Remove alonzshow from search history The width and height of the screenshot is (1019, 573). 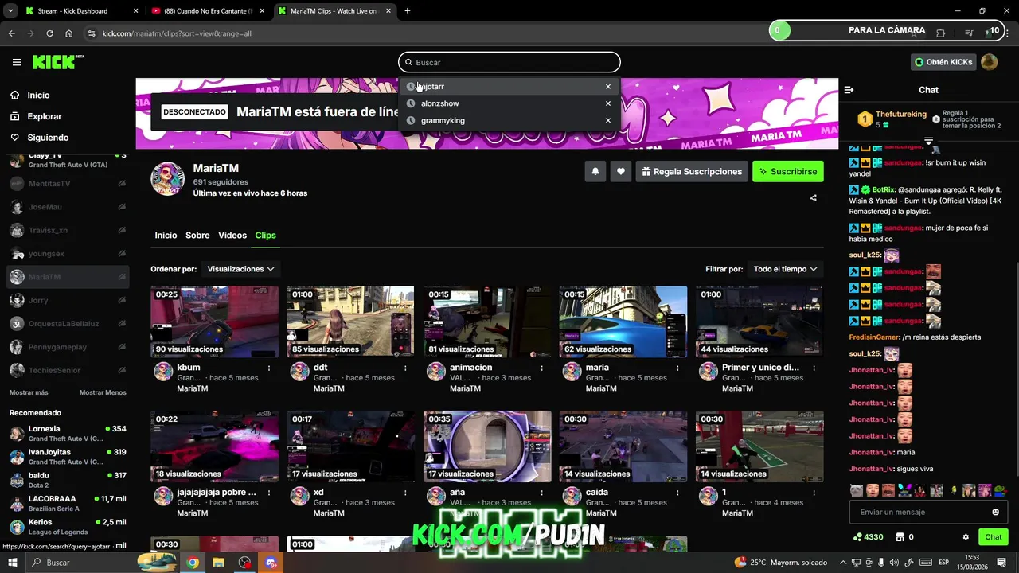click(608, 103)
